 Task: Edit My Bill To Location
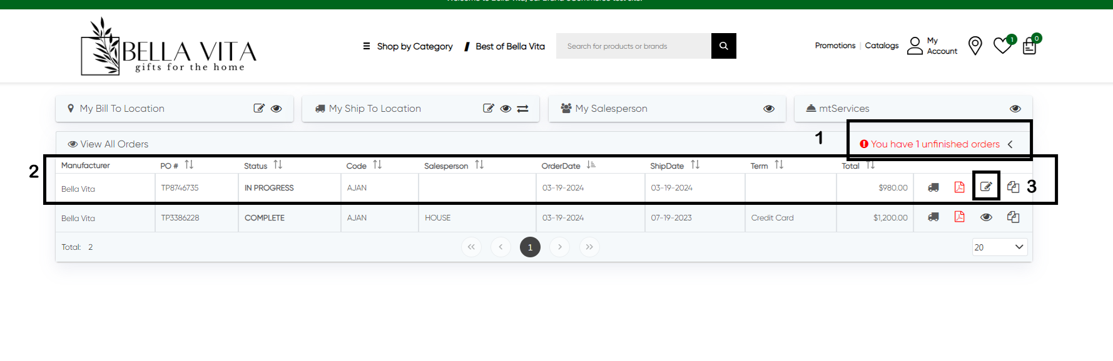coord(259,108)
